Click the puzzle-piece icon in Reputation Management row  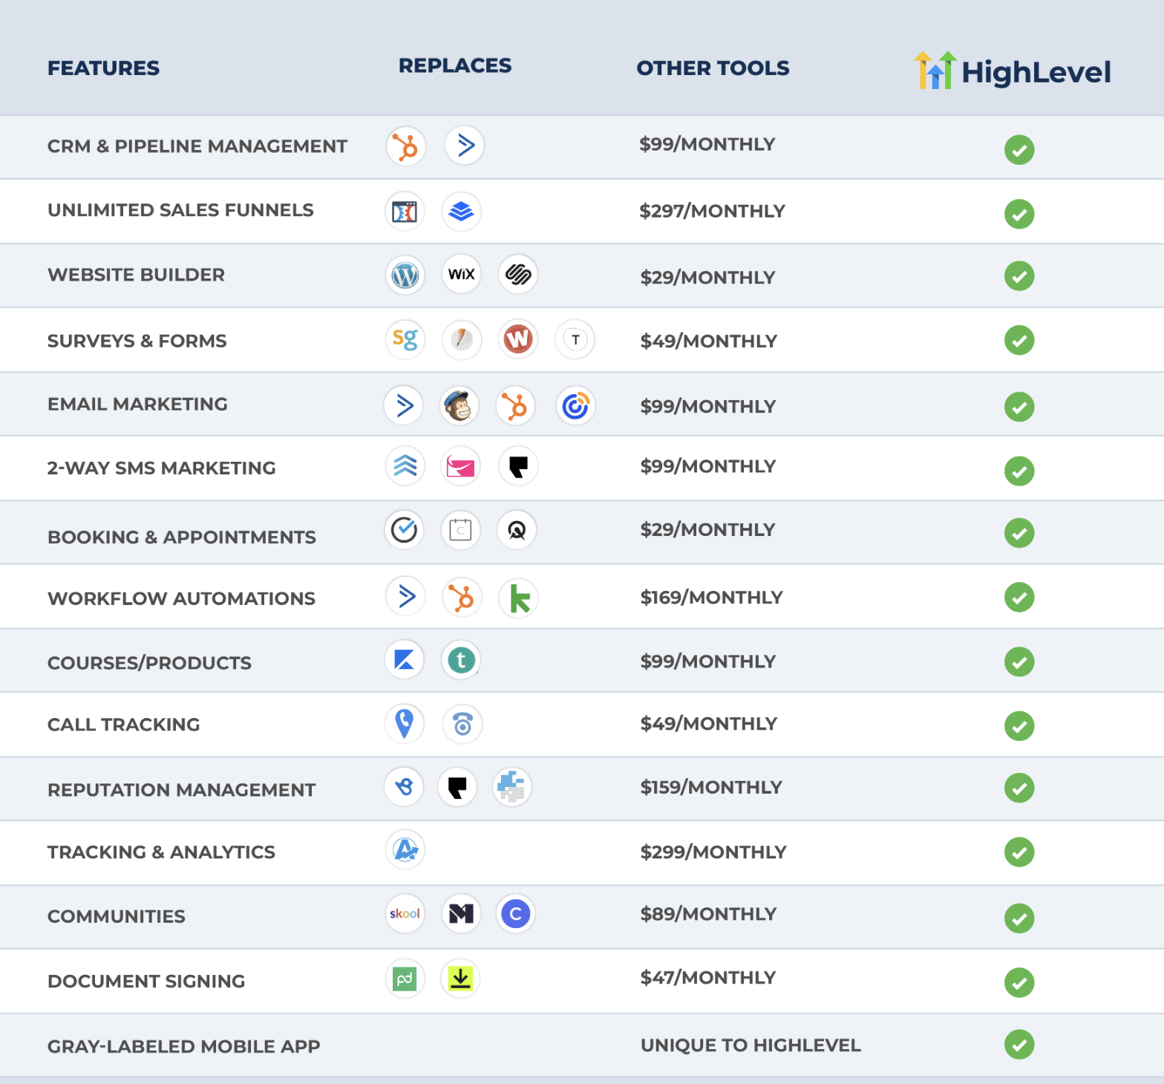tap(512, 787)
